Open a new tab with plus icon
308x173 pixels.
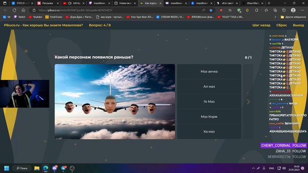(x=269, y=3)
